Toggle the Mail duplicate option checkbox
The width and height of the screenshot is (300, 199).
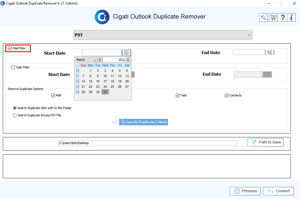click(53, 95)
